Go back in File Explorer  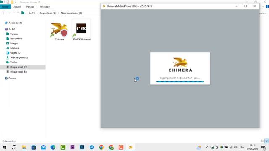(4, 13)
